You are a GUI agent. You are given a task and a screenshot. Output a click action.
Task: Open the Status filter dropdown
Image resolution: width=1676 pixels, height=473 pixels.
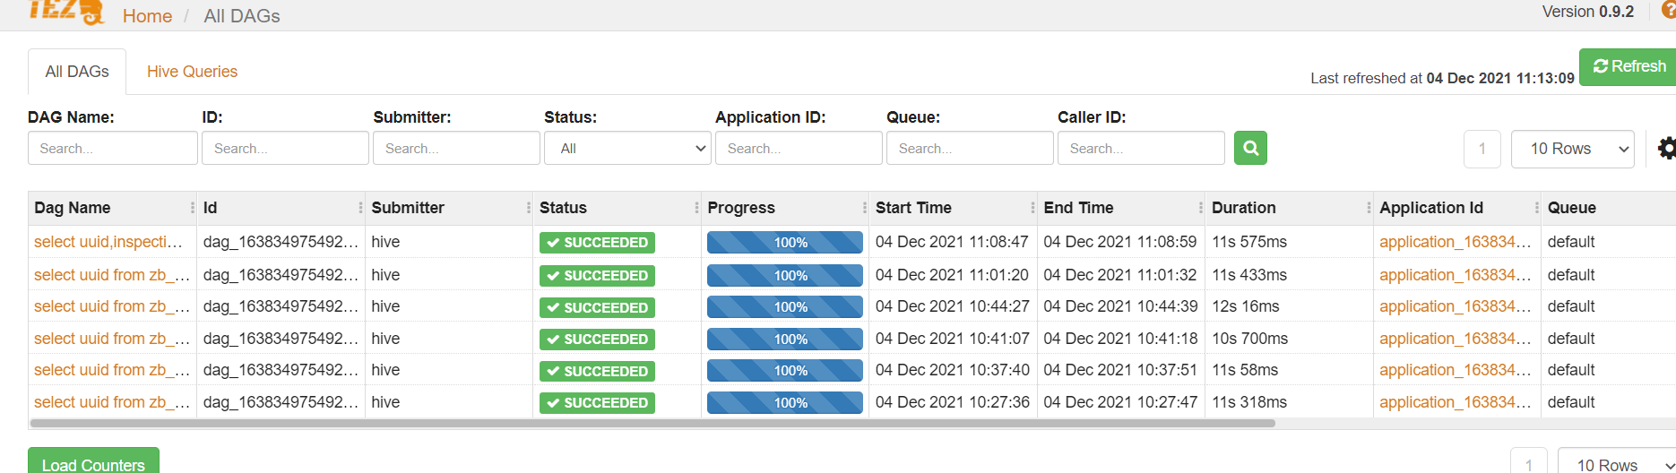tap(627, 148)
